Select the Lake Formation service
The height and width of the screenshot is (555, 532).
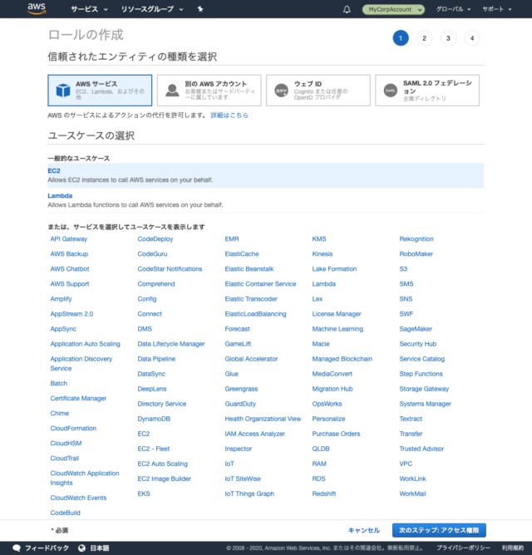334,269
